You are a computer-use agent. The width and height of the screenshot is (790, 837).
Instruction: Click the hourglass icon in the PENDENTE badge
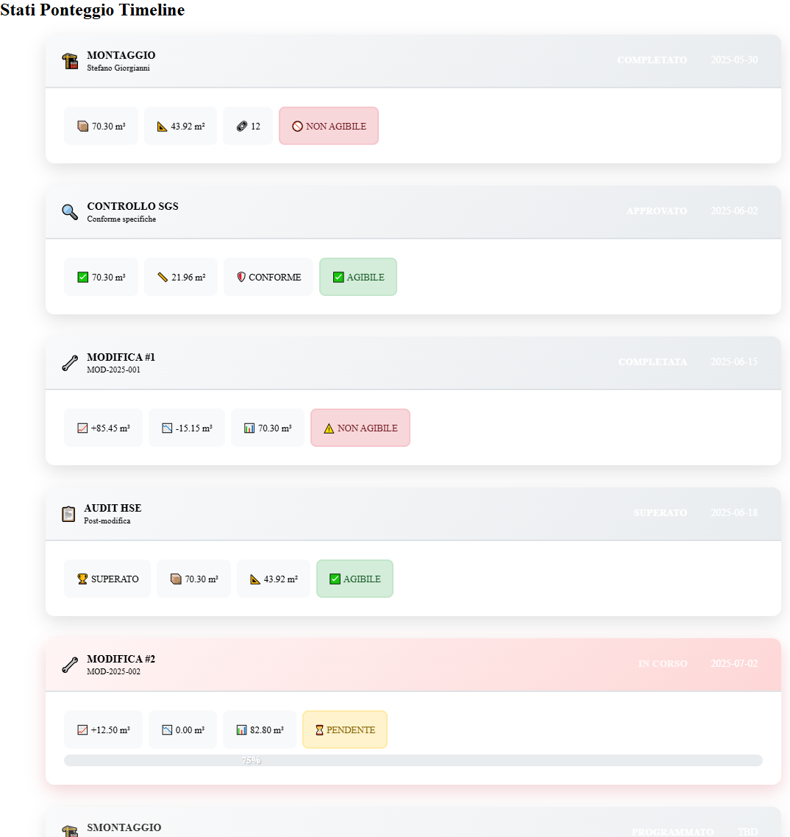319,730
